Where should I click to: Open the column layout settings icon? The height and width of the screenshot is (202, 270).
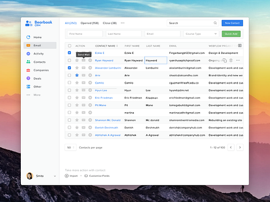(240, 45)
